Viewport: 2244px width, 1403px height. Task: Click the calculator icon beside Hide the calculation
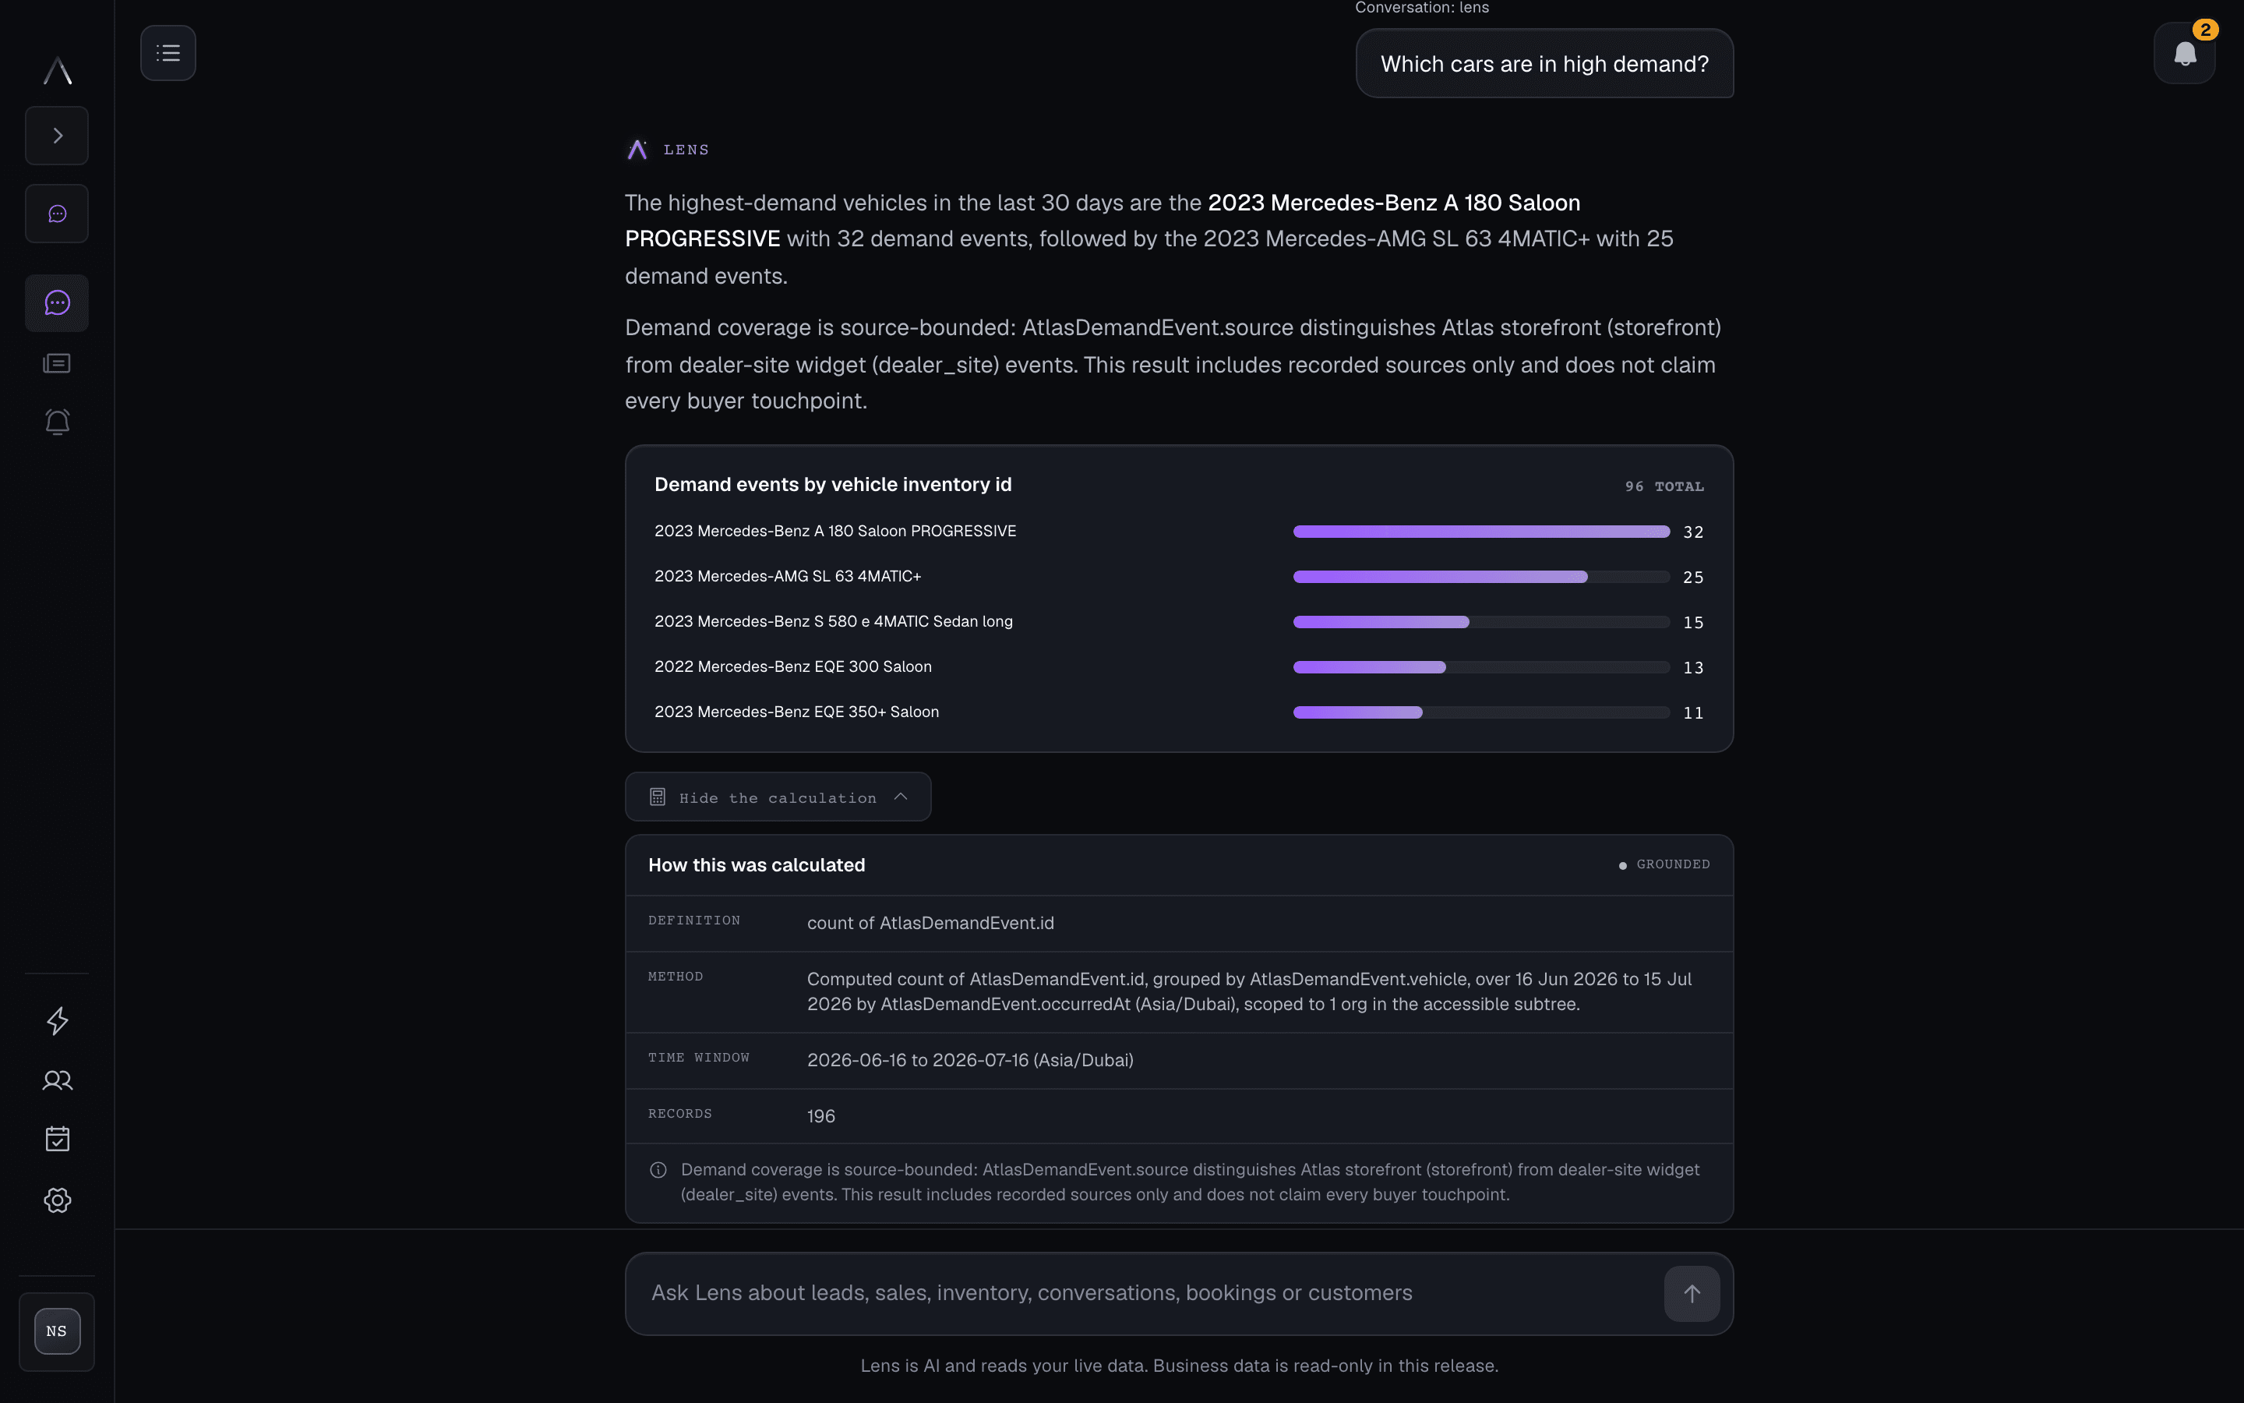pos(658,797)
